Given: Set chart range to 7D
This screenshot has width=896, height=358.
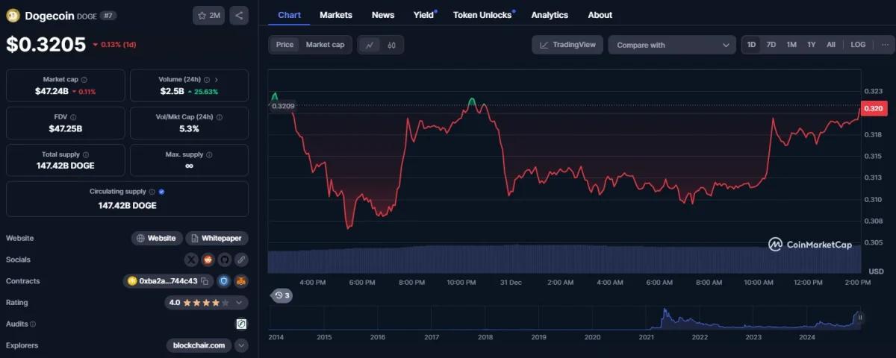Looking at the screenshot, I should (x=771, y=45).
